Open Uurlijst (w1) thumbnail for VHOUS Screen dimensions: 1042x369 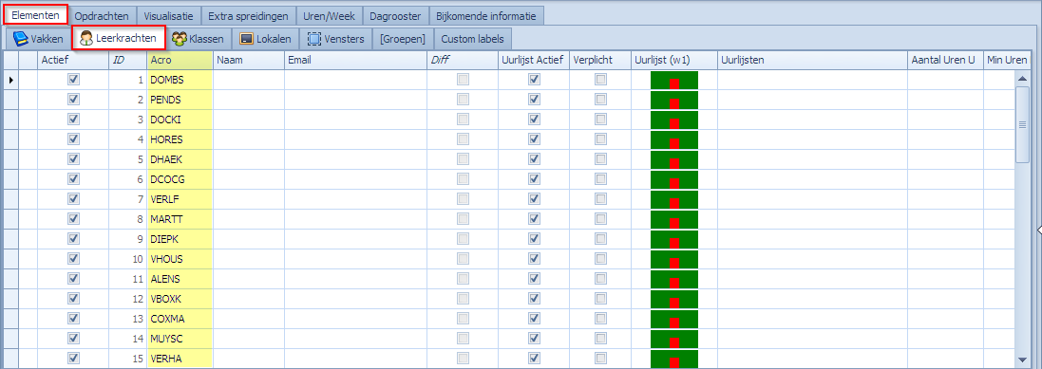coord(673,259)
